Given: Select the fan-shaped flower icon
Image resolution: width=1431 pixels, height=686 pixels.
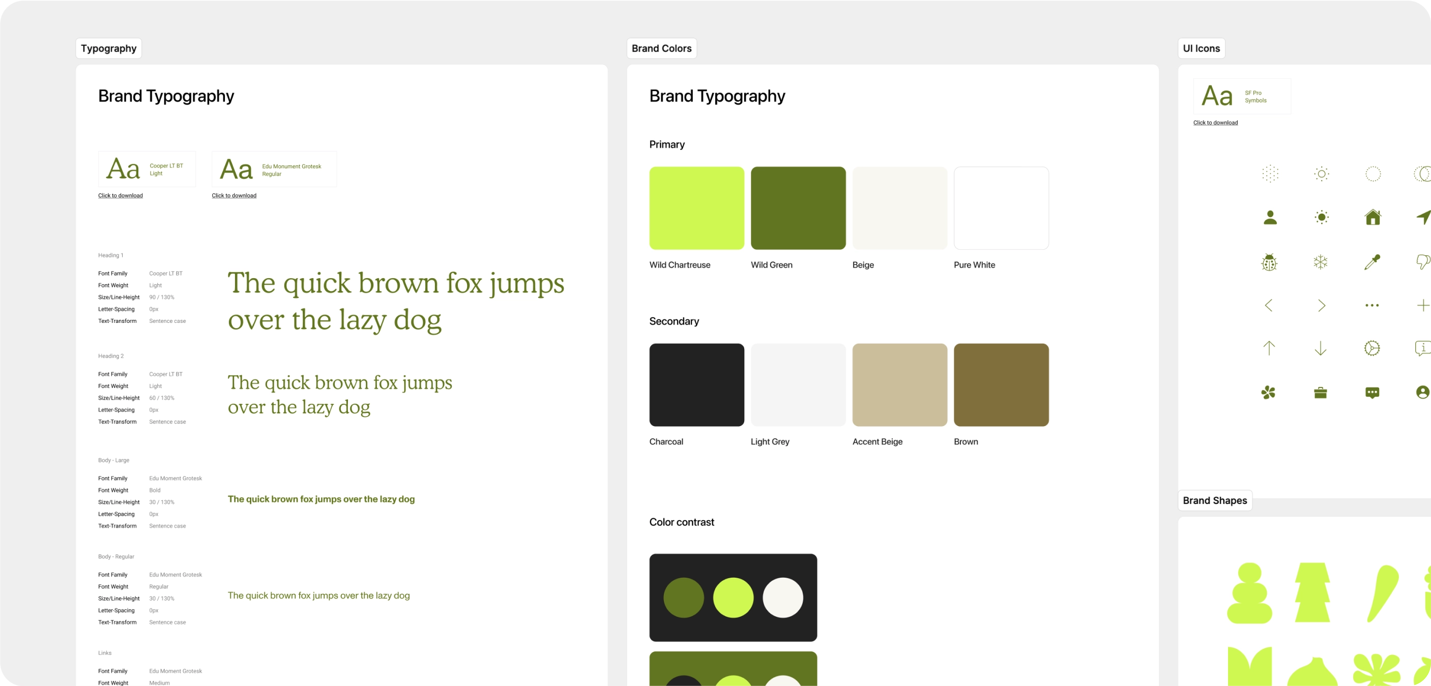Looking at the screenshot, I should [x=1268, y=393].
